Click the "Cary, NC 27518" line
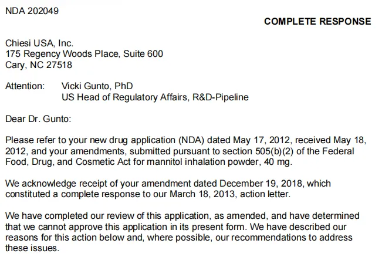This screenshot has width=382, height=257. coord(39,65)
